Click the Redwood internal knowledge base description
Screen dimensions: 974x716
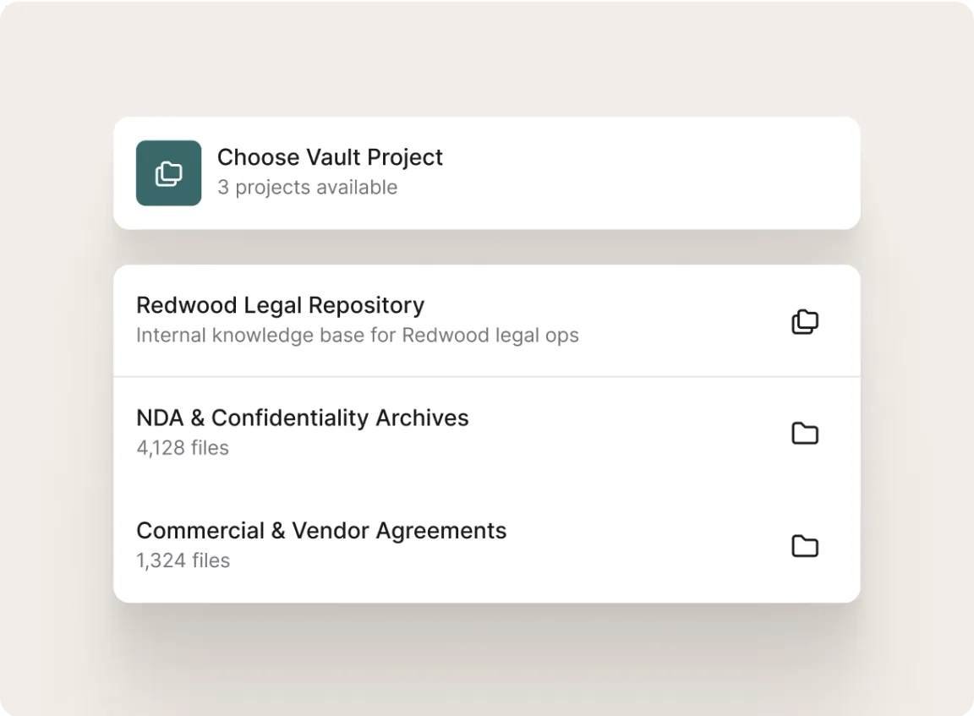point(357,336)
